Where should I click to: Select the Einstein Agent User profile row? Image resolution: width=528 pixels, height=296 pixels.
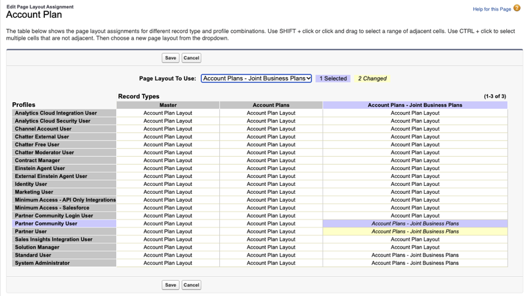coord(64,168)
